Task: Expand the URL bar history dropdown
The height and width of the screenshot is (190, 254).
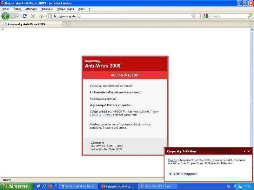Action: tap(199, 16)
